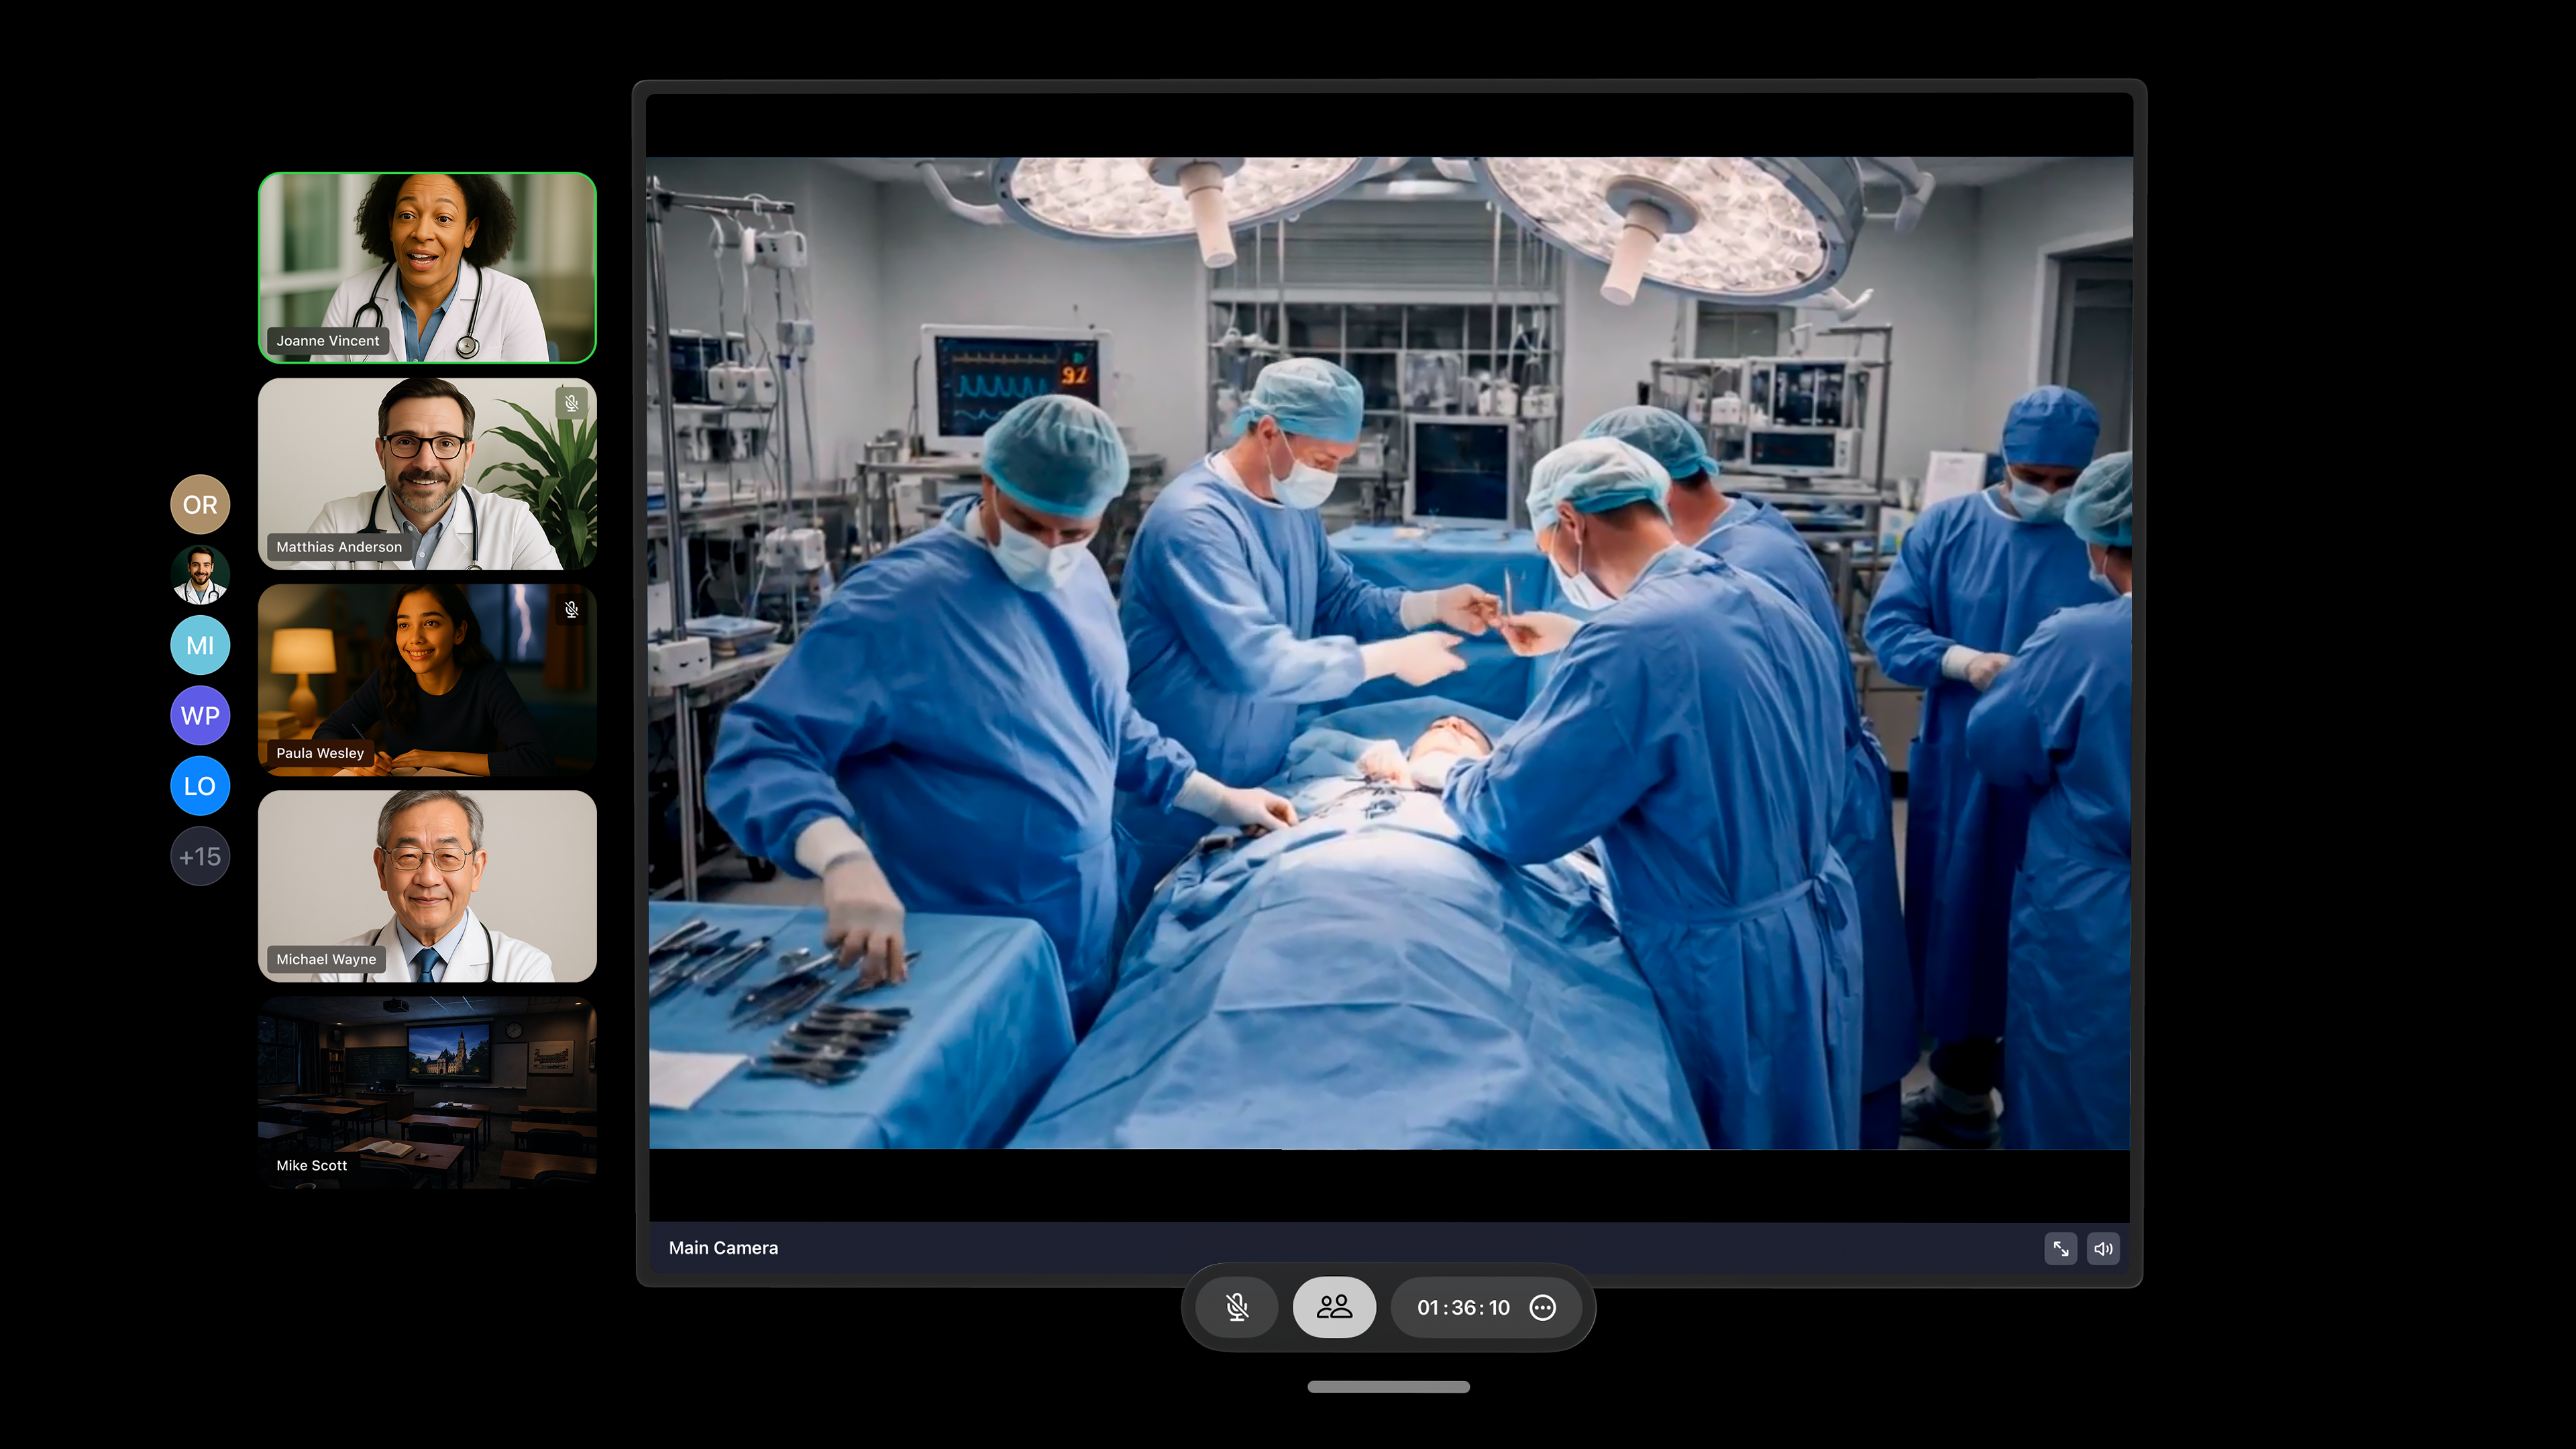The width and height of the screenshot is (2576, 1449).
Task: Select Matthias Anderson's video tile
Action: [x=427, y=474]
